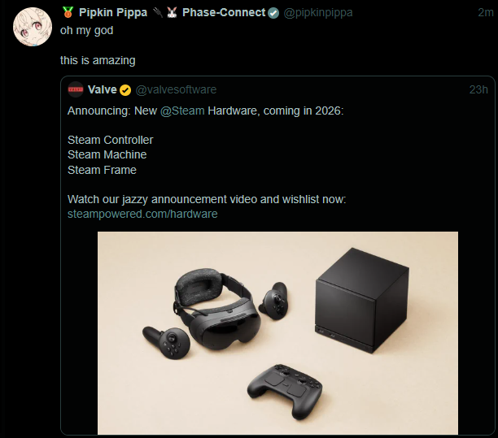Click the rabbit emoji before Phase-Connect
498x438 pixels.
coord(172,12)
